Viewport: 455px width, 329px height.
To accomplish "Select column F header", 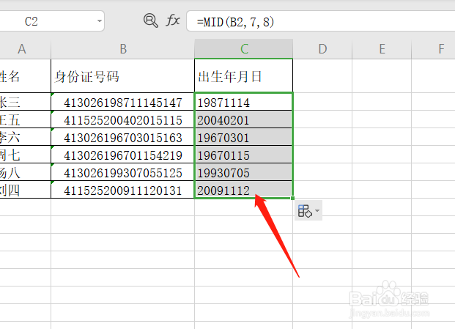I will pos(433,49).
